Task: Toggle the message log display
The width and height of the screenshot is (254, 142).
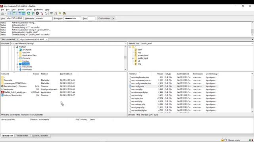Action: pyautogui.click(x=10, y=13)
